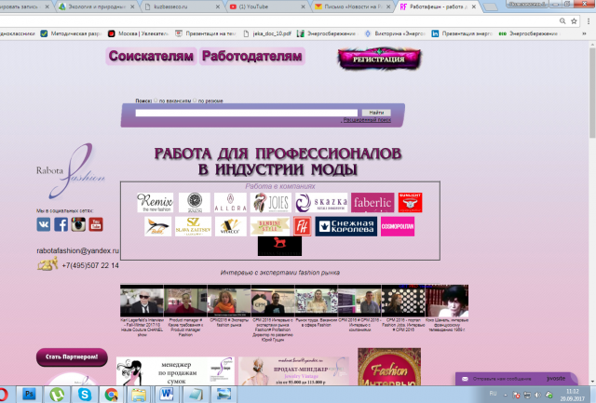This screenshot has width=596, height=403.
Task: Click the Регистрация button
Action: click(x=379, y=59)
